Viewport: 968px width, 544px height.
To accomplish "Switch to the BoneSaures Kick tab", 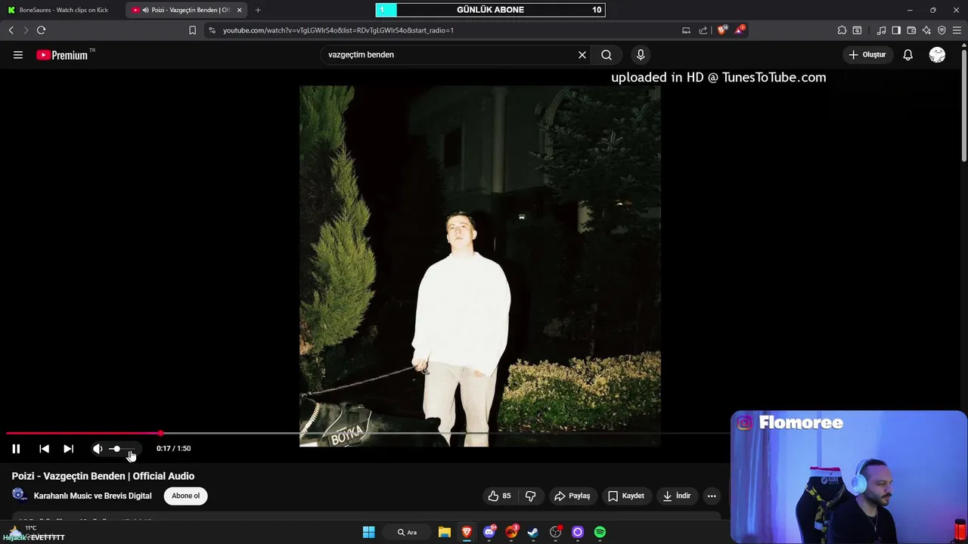I will coord(62,10).
